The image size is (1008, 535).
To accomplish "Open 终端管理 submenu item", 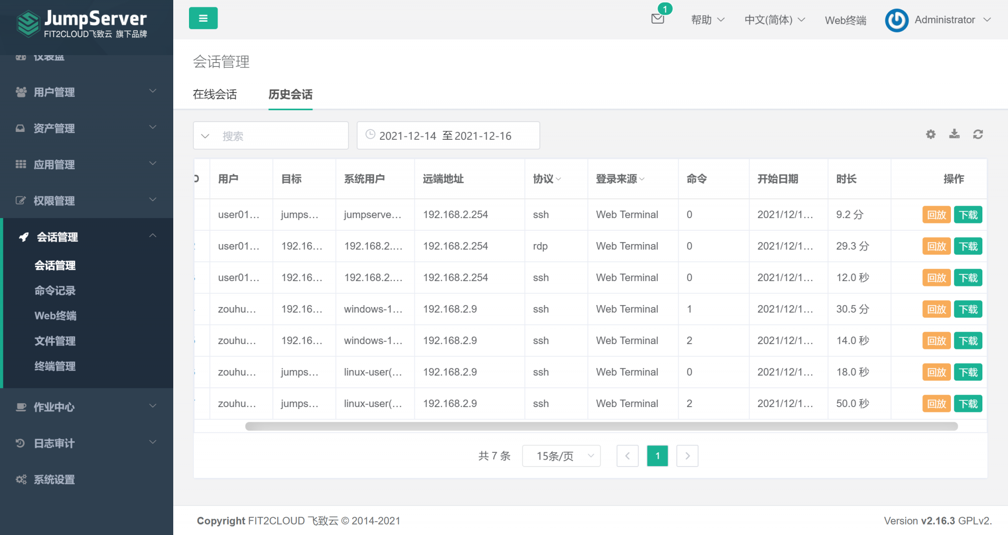I will (55, 366).
